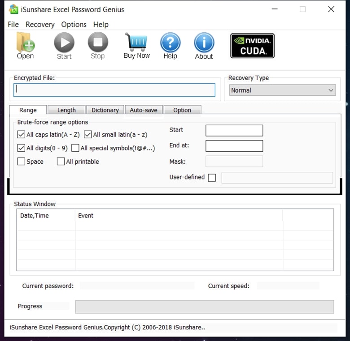This screenshot has width=350, height=341.
Task: Click the Event column header
Action: [x=179, y=215]
